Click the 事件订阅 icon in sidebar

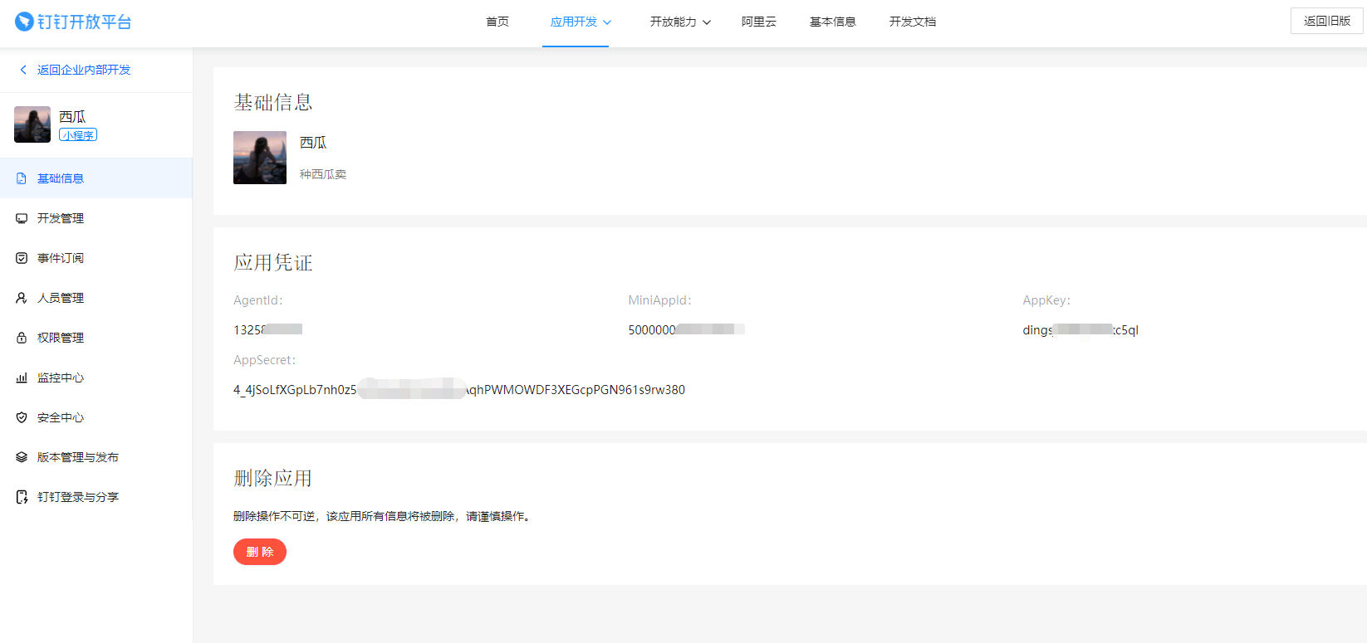point(22,258)
